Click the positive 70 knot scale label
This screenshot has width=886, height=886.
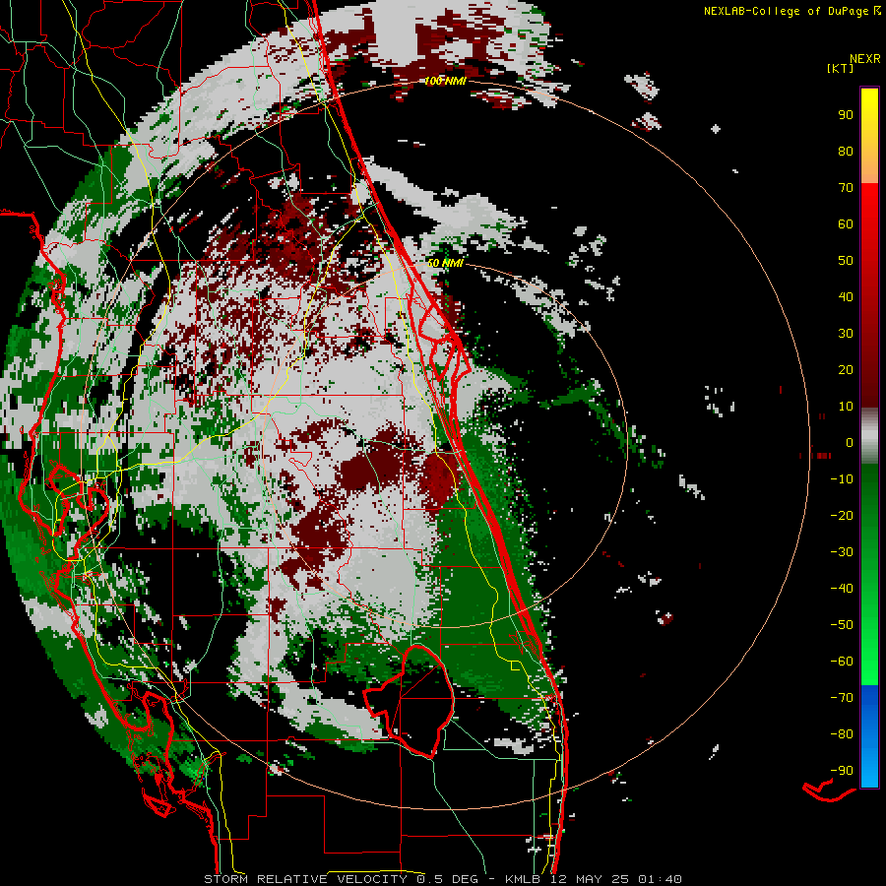pyautogui.click(x=846, y=188)
